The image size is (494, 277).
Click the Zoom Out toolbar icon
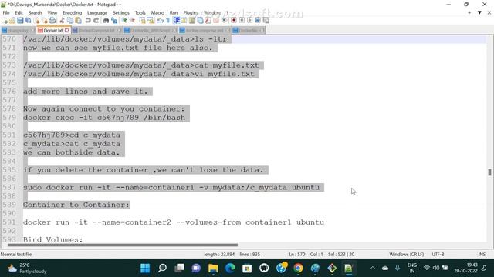[132, 21]
